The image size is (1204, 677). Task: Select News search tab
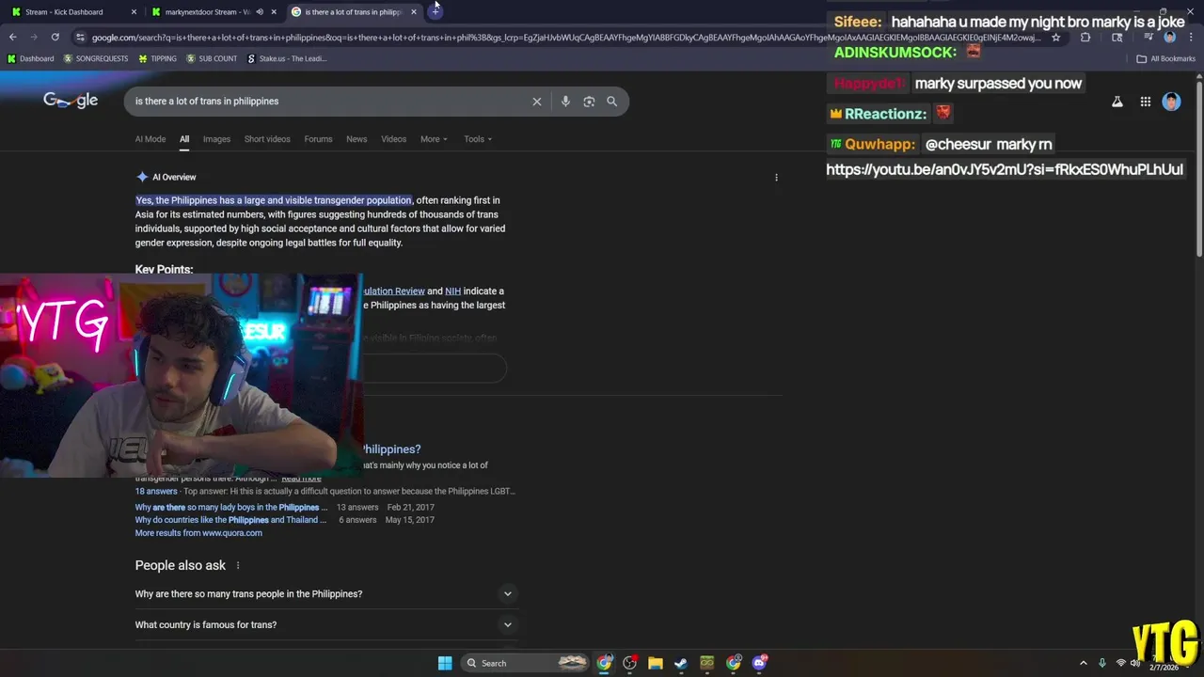356,139
